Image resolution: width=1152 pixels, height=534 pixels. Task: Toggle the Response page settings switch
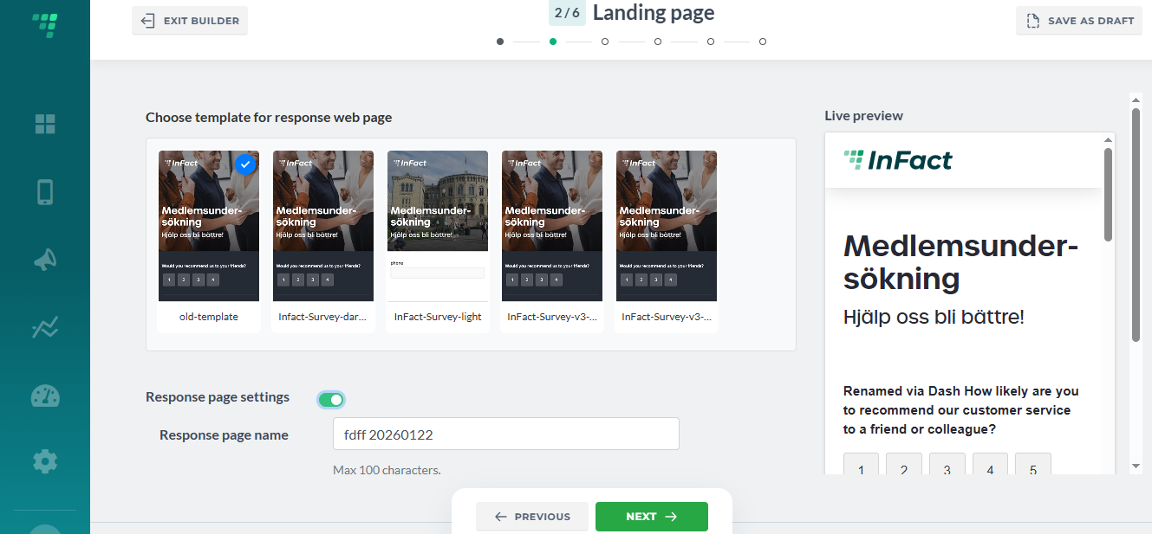coord(331,399)
